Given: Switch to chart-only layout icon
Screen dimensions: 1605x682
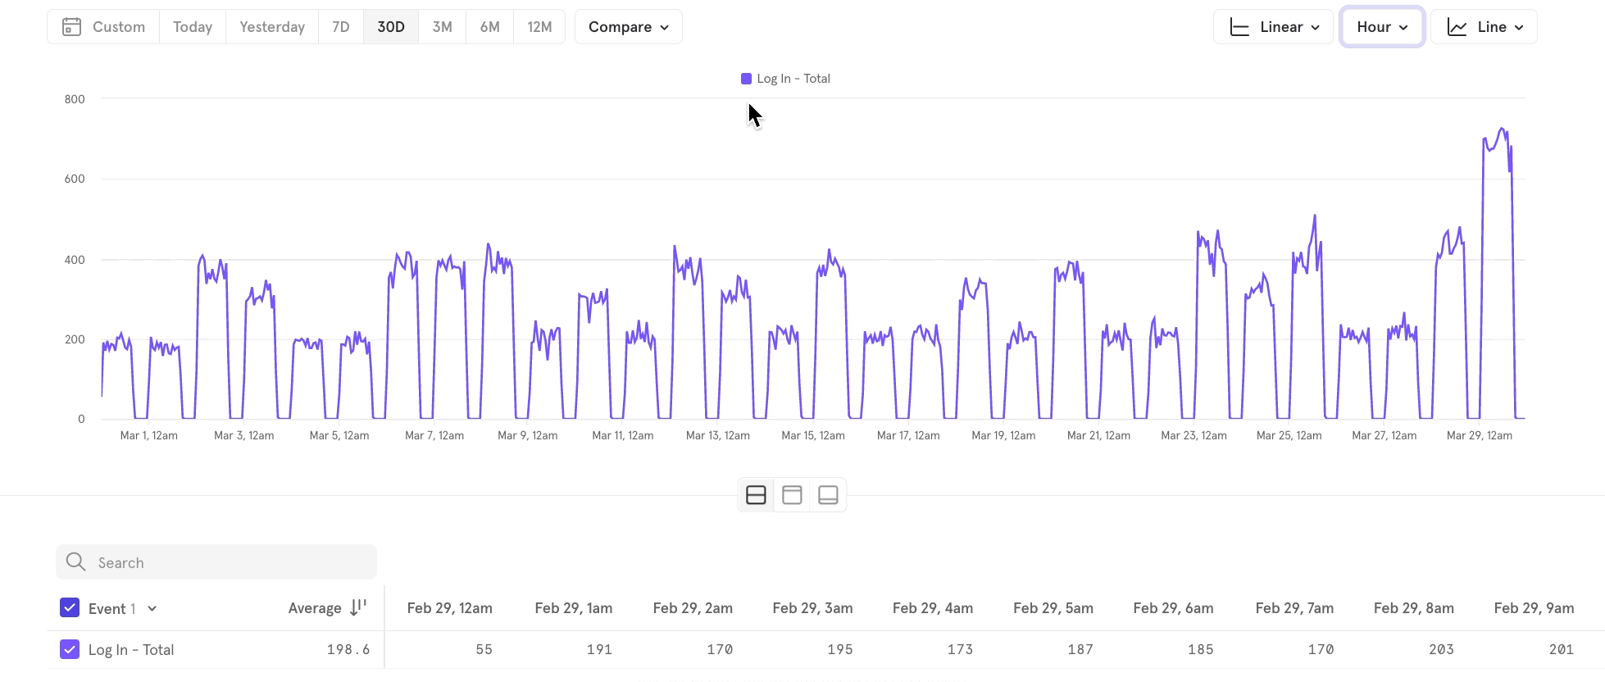Looking at the screenshot, I should [x=792, y=495].
